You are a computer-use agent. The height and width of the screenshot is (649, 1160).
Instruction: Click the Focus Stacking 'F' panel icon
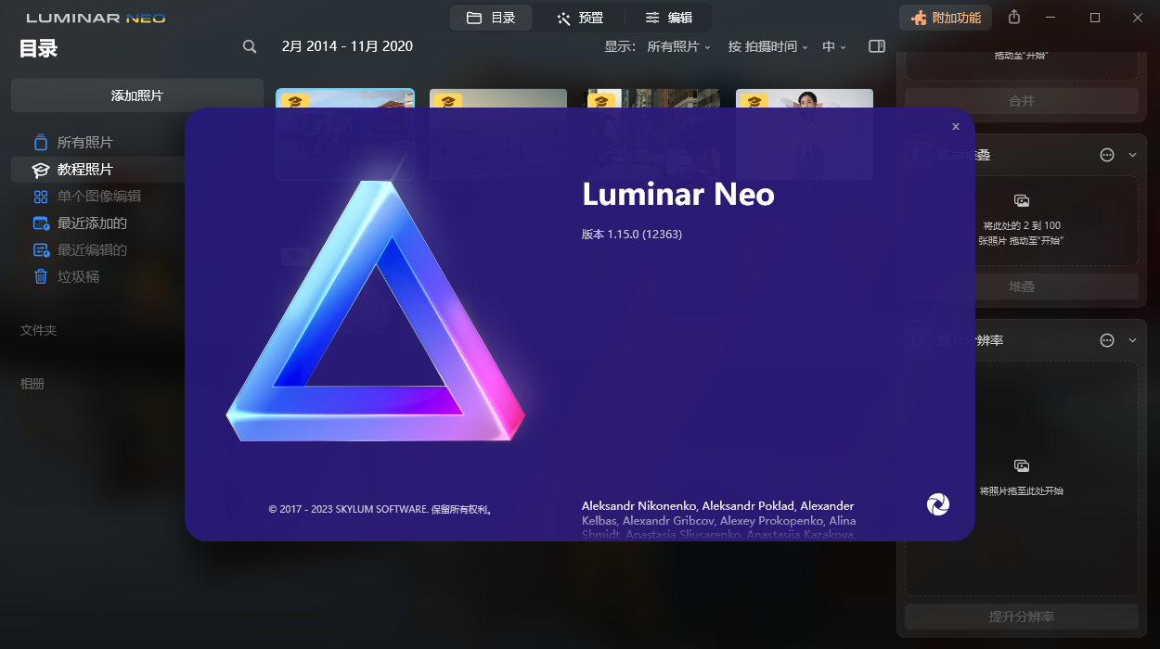pyautogui.click(x=917, y=154)
